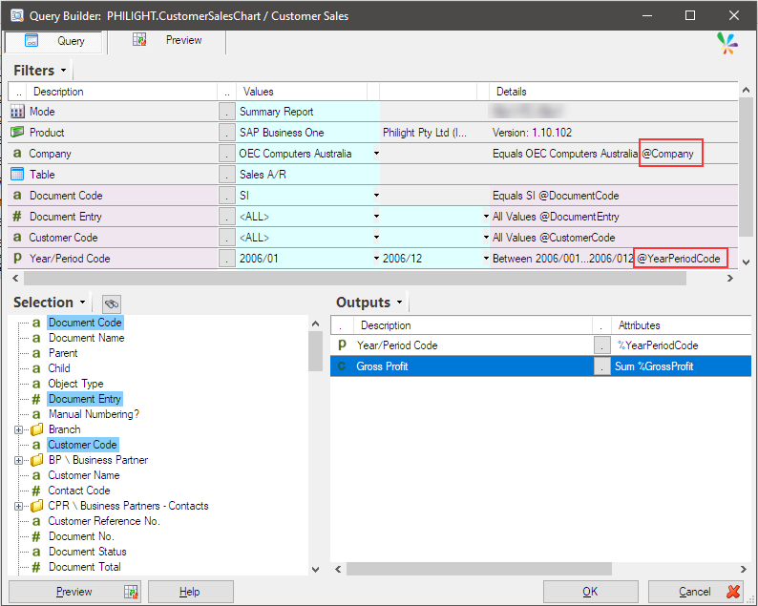Image resolution: width=758 pixels, height=606 pixels.
Task: Click the Branch folder icon
Action: (36, 429)
